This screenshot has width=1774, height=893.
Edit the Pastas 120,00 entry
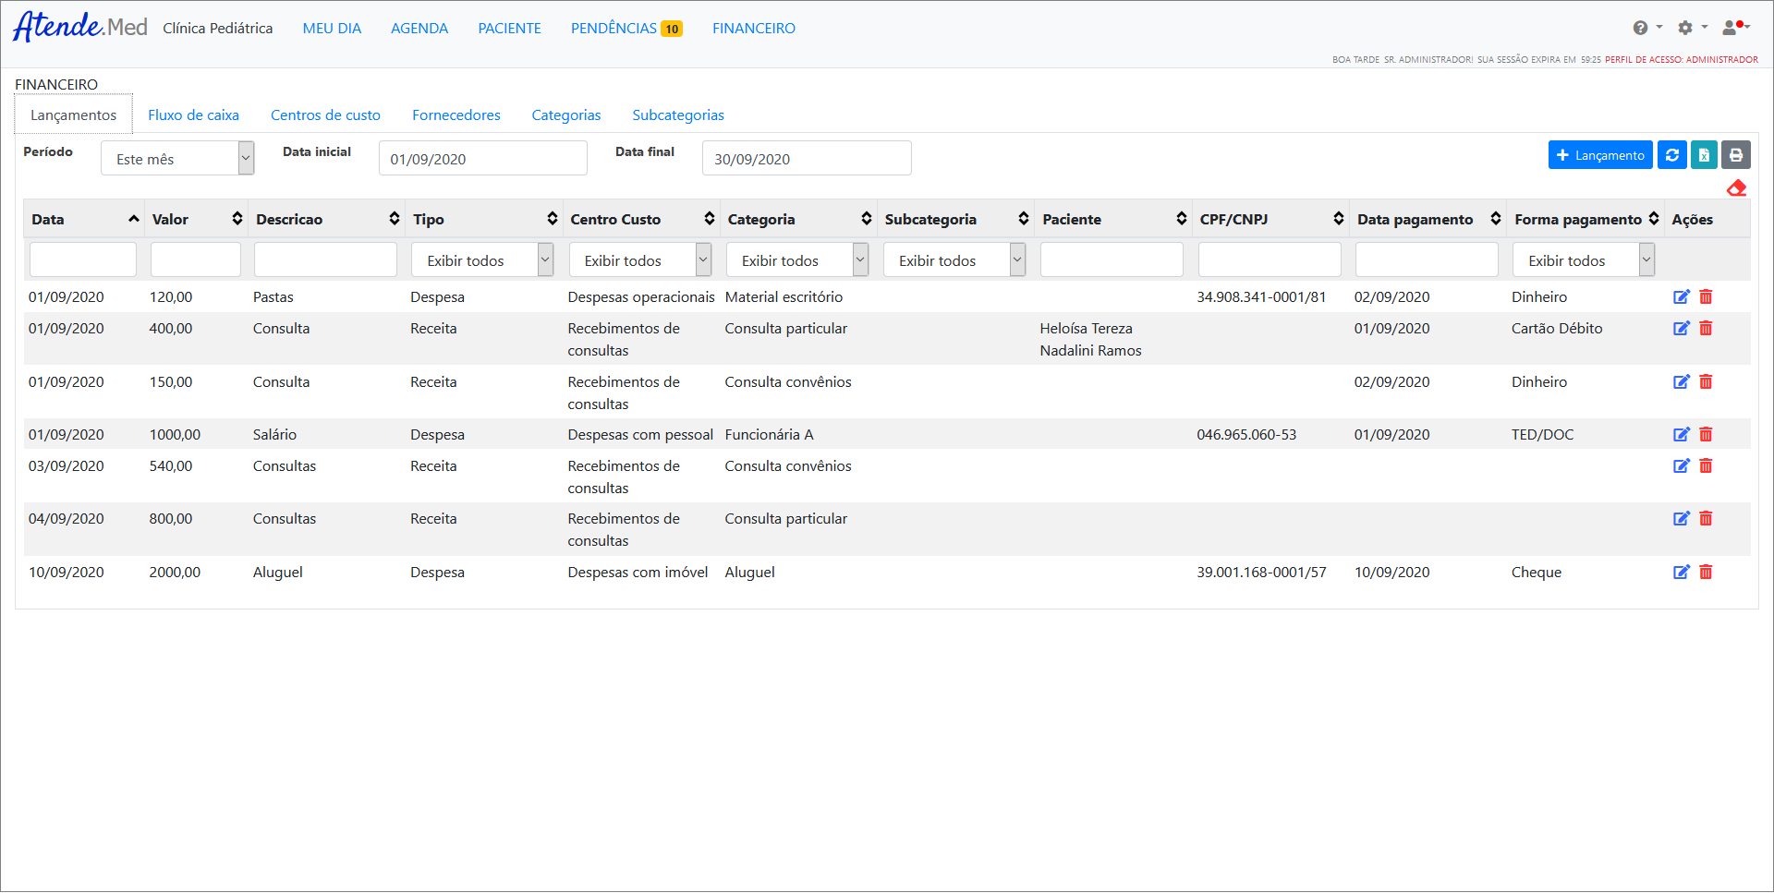[x=1682, y=297]
